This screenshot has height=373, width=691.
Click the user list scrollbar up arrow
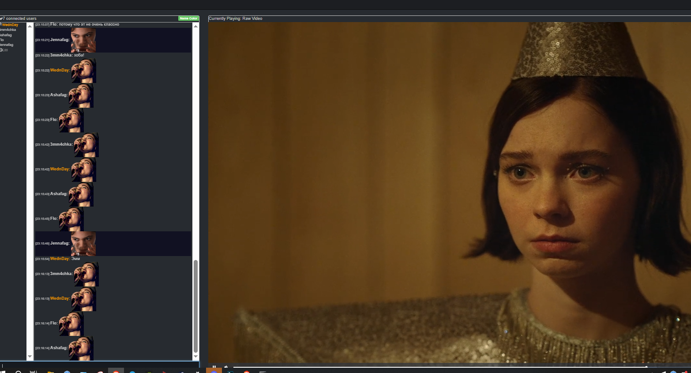pyautogui.click(x=30, y=26)
